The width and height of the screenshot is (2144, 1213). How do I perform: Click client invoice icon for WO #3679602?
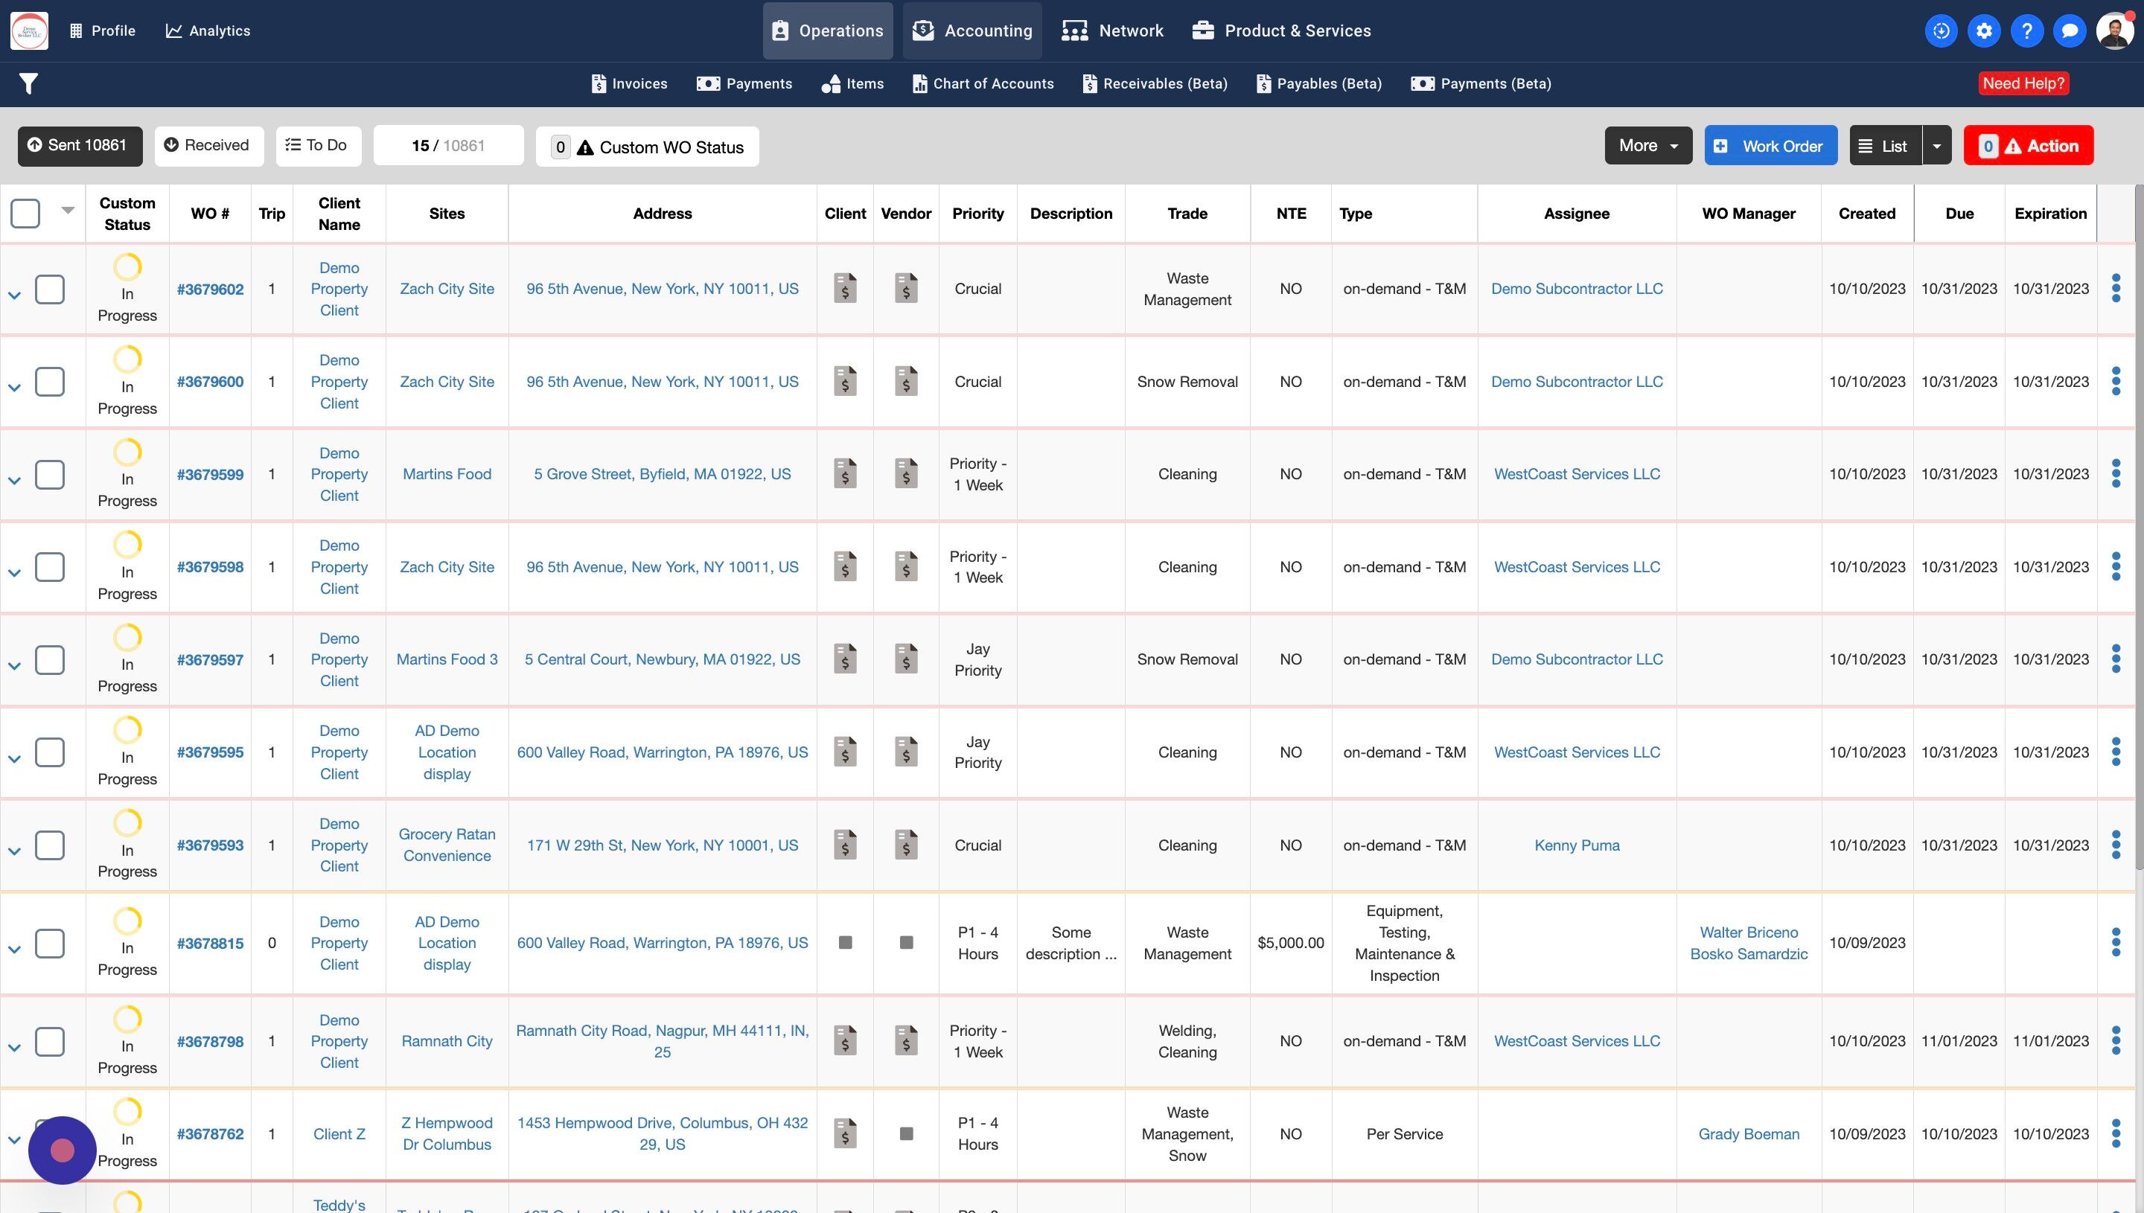tap(845, 288)
